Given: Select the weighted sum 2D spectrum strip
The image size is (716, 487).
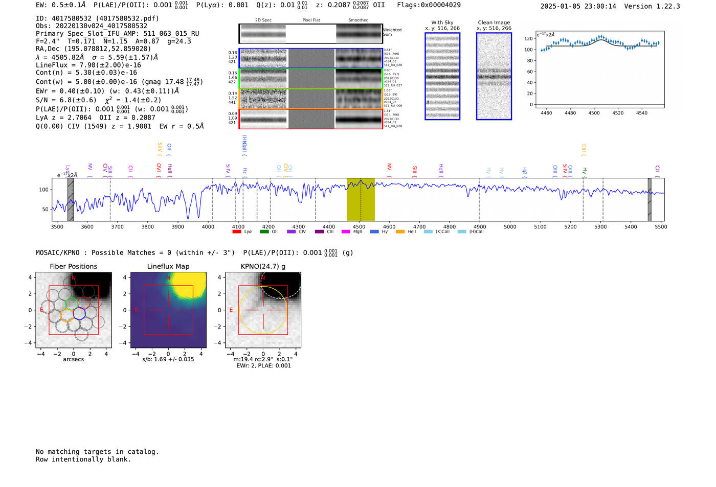Looking at the screenshot, I should (310, 34).
